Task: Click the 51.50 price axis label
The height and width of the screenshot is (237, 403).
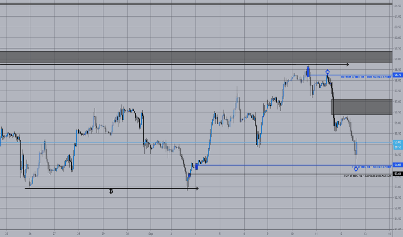Action: click(398, 218)
